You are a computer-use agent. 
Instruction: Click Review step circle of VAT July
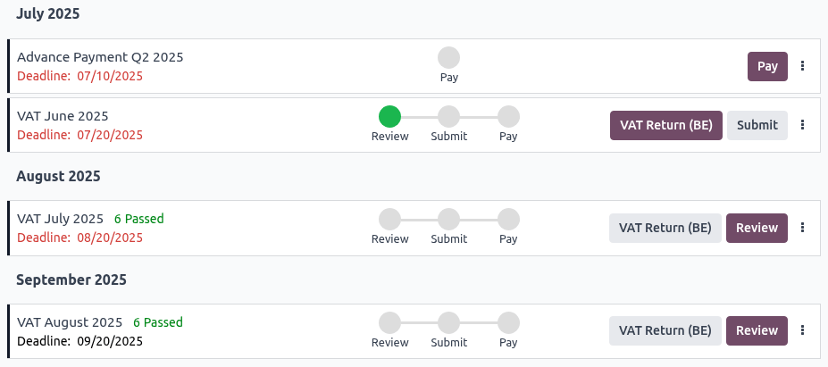pos(389,220)
